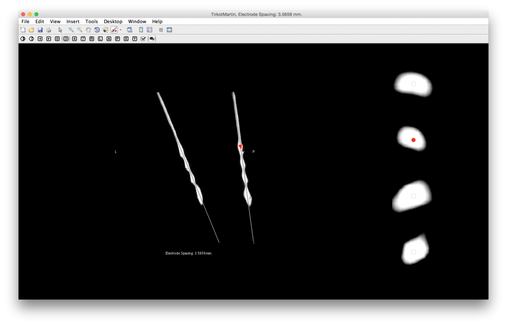Click the right arrow next button
Image resolution: width=507 pixels, height=326 pixels.
click(x=49, y=39)
